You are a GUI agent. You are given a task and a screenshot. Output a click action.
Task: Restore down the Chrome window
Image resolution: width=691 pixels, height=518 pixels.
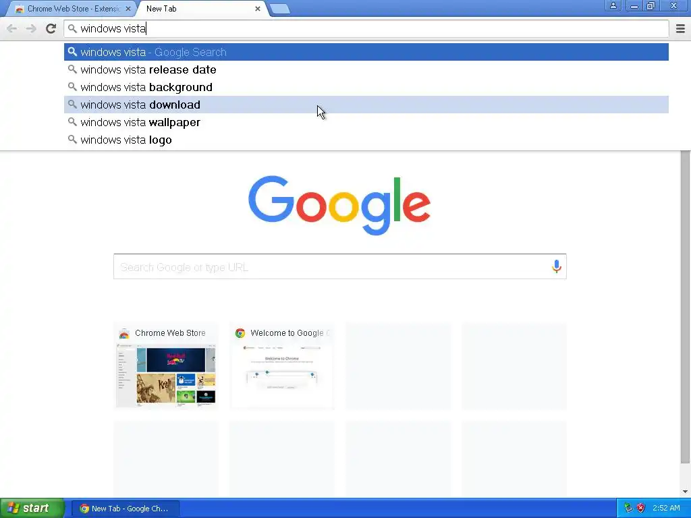coord(651,5)
